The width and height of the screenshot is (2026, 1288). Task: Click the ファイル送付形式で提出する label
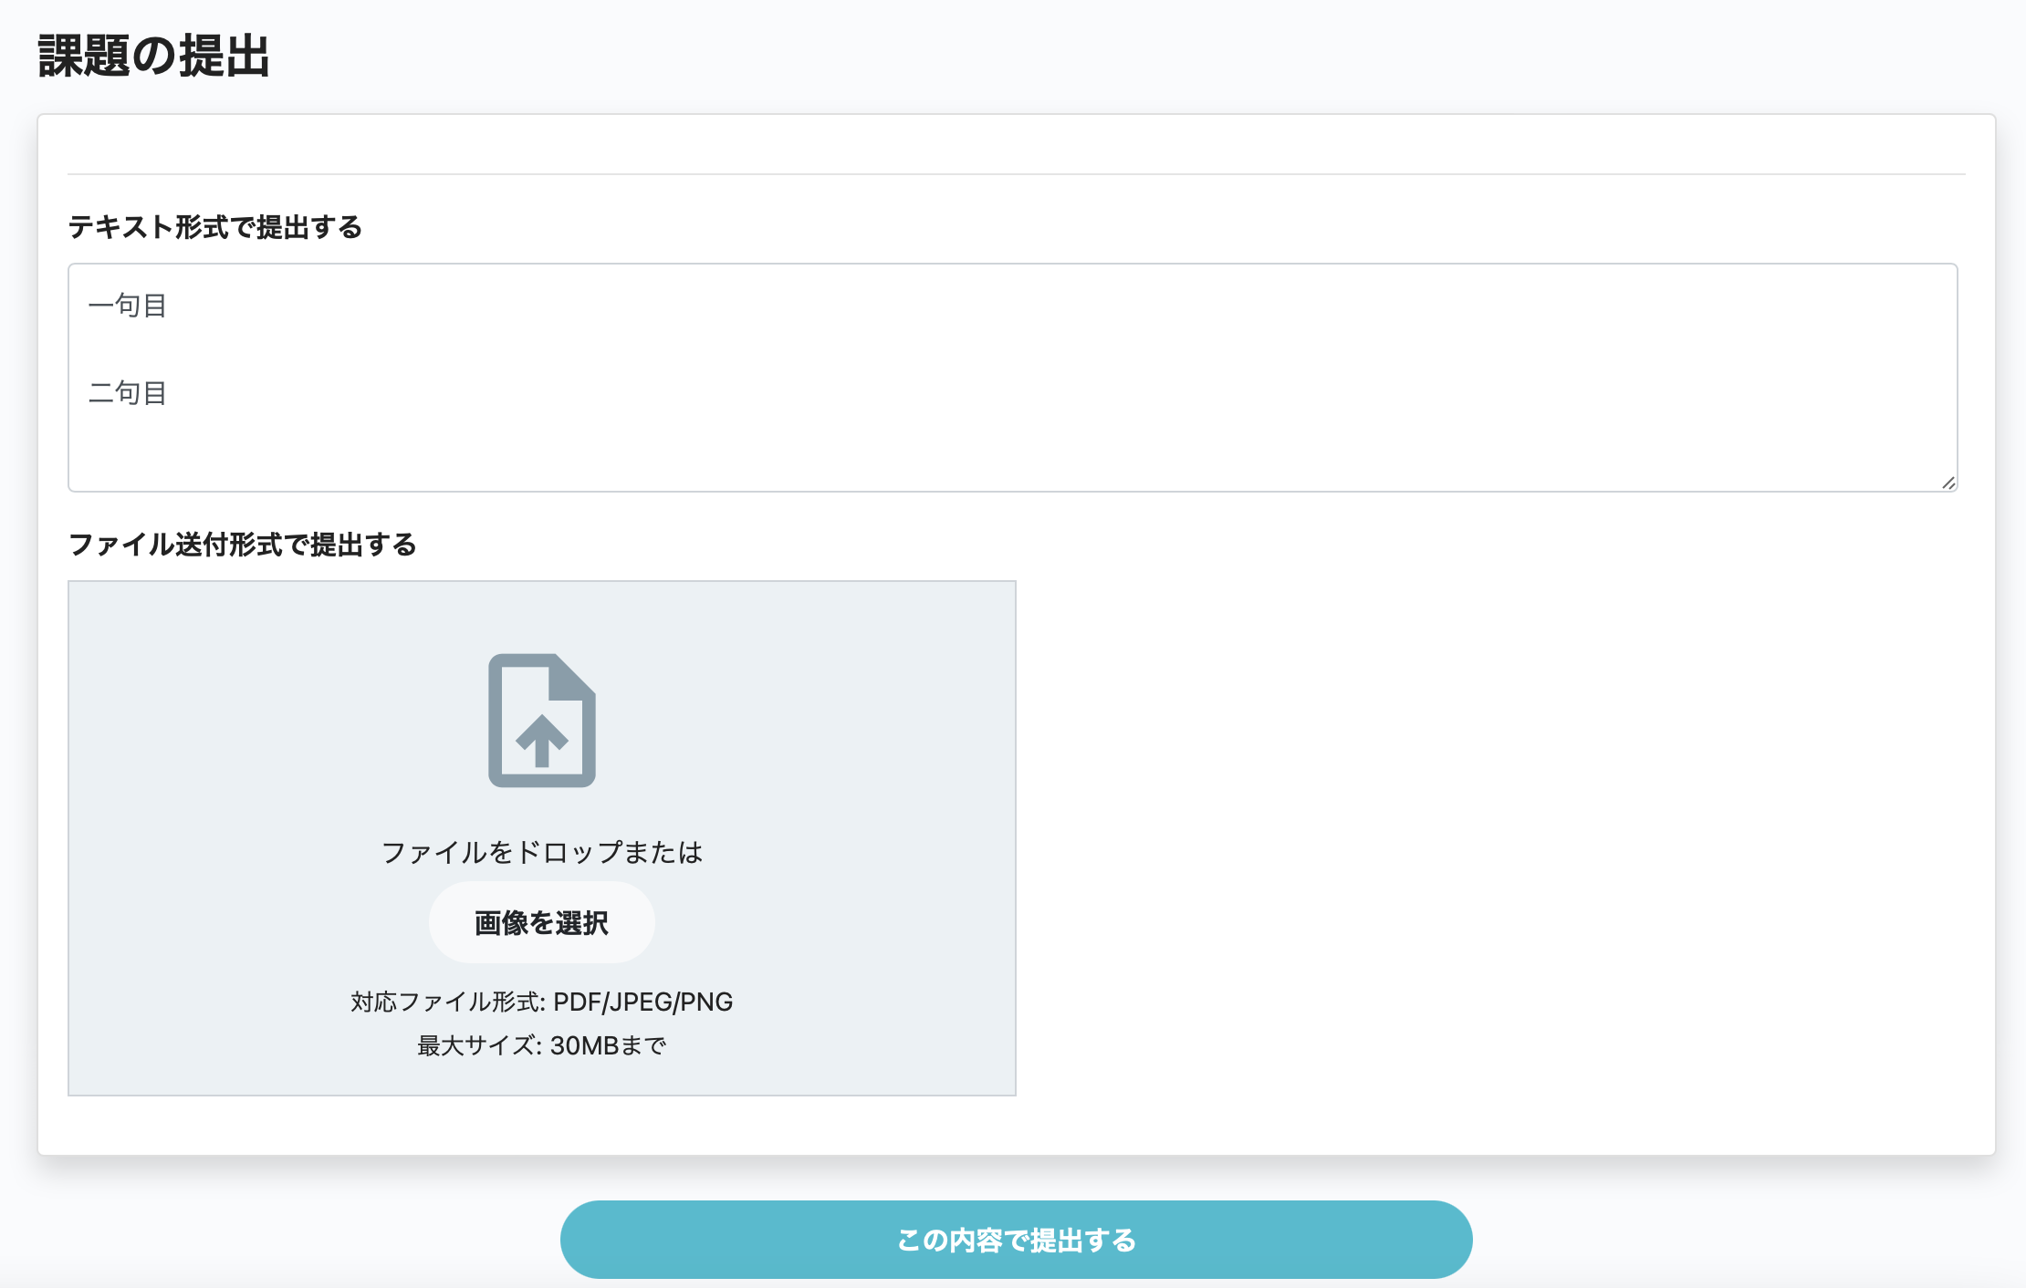[x=243, y=545]
